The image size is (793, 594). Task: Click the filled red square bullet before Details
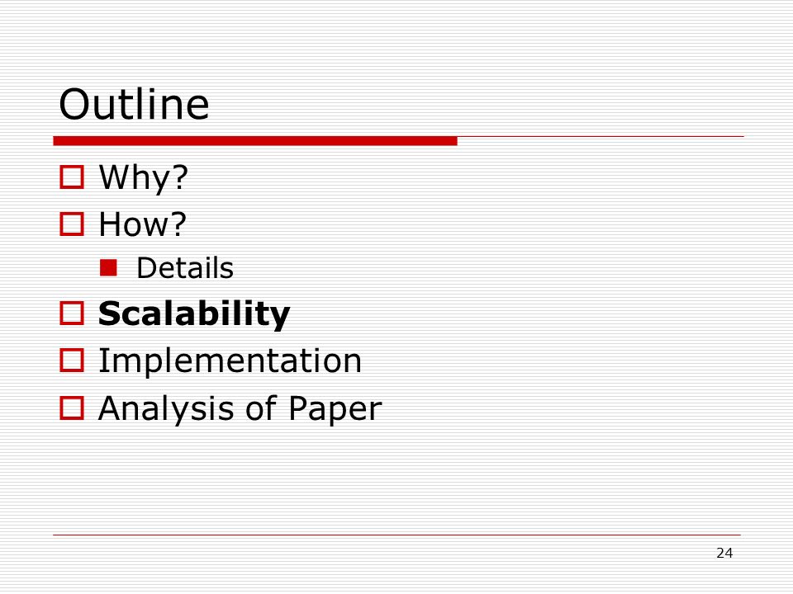[108, 267]
